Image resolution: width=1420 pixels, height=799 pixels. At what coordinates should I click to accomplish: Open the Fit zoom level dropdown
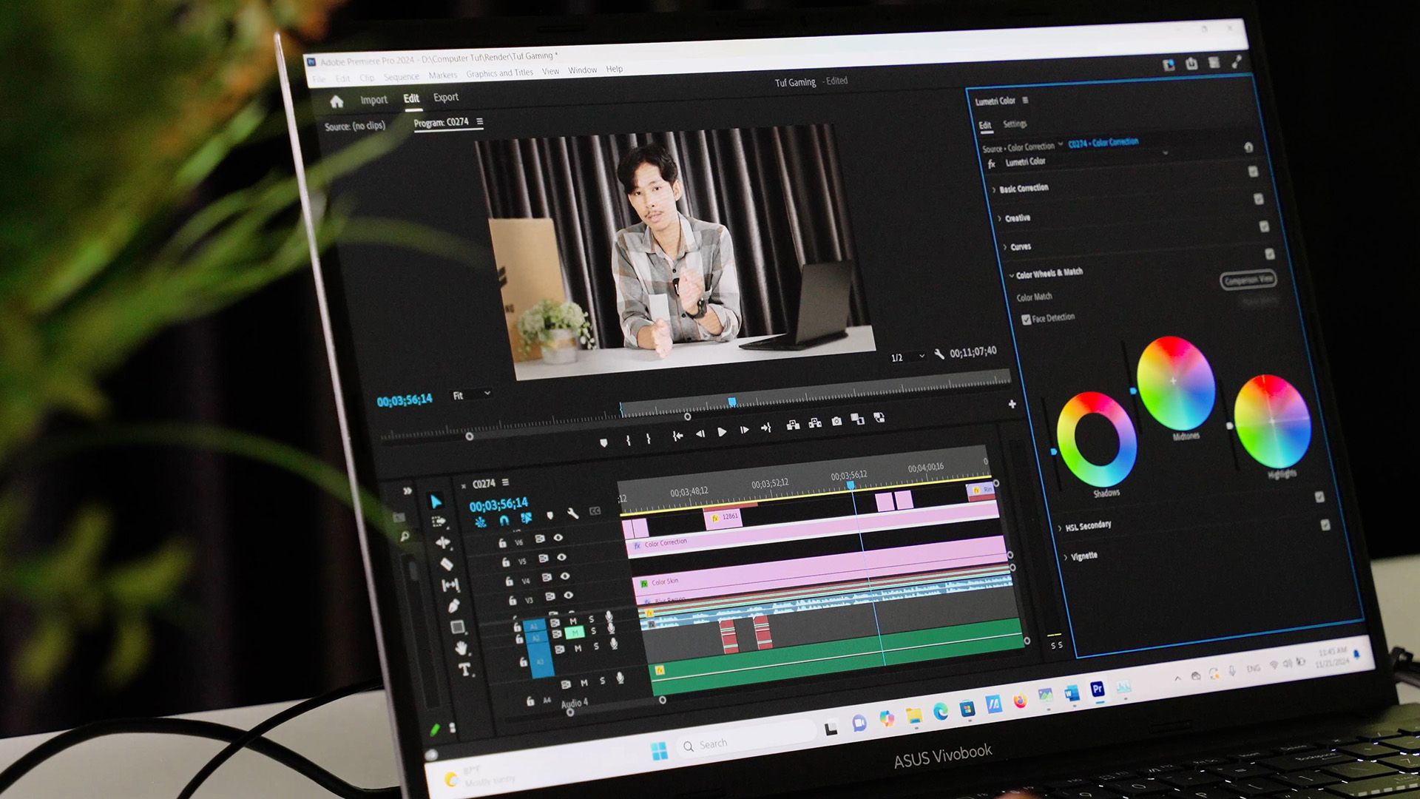click(x=471, y=395)
